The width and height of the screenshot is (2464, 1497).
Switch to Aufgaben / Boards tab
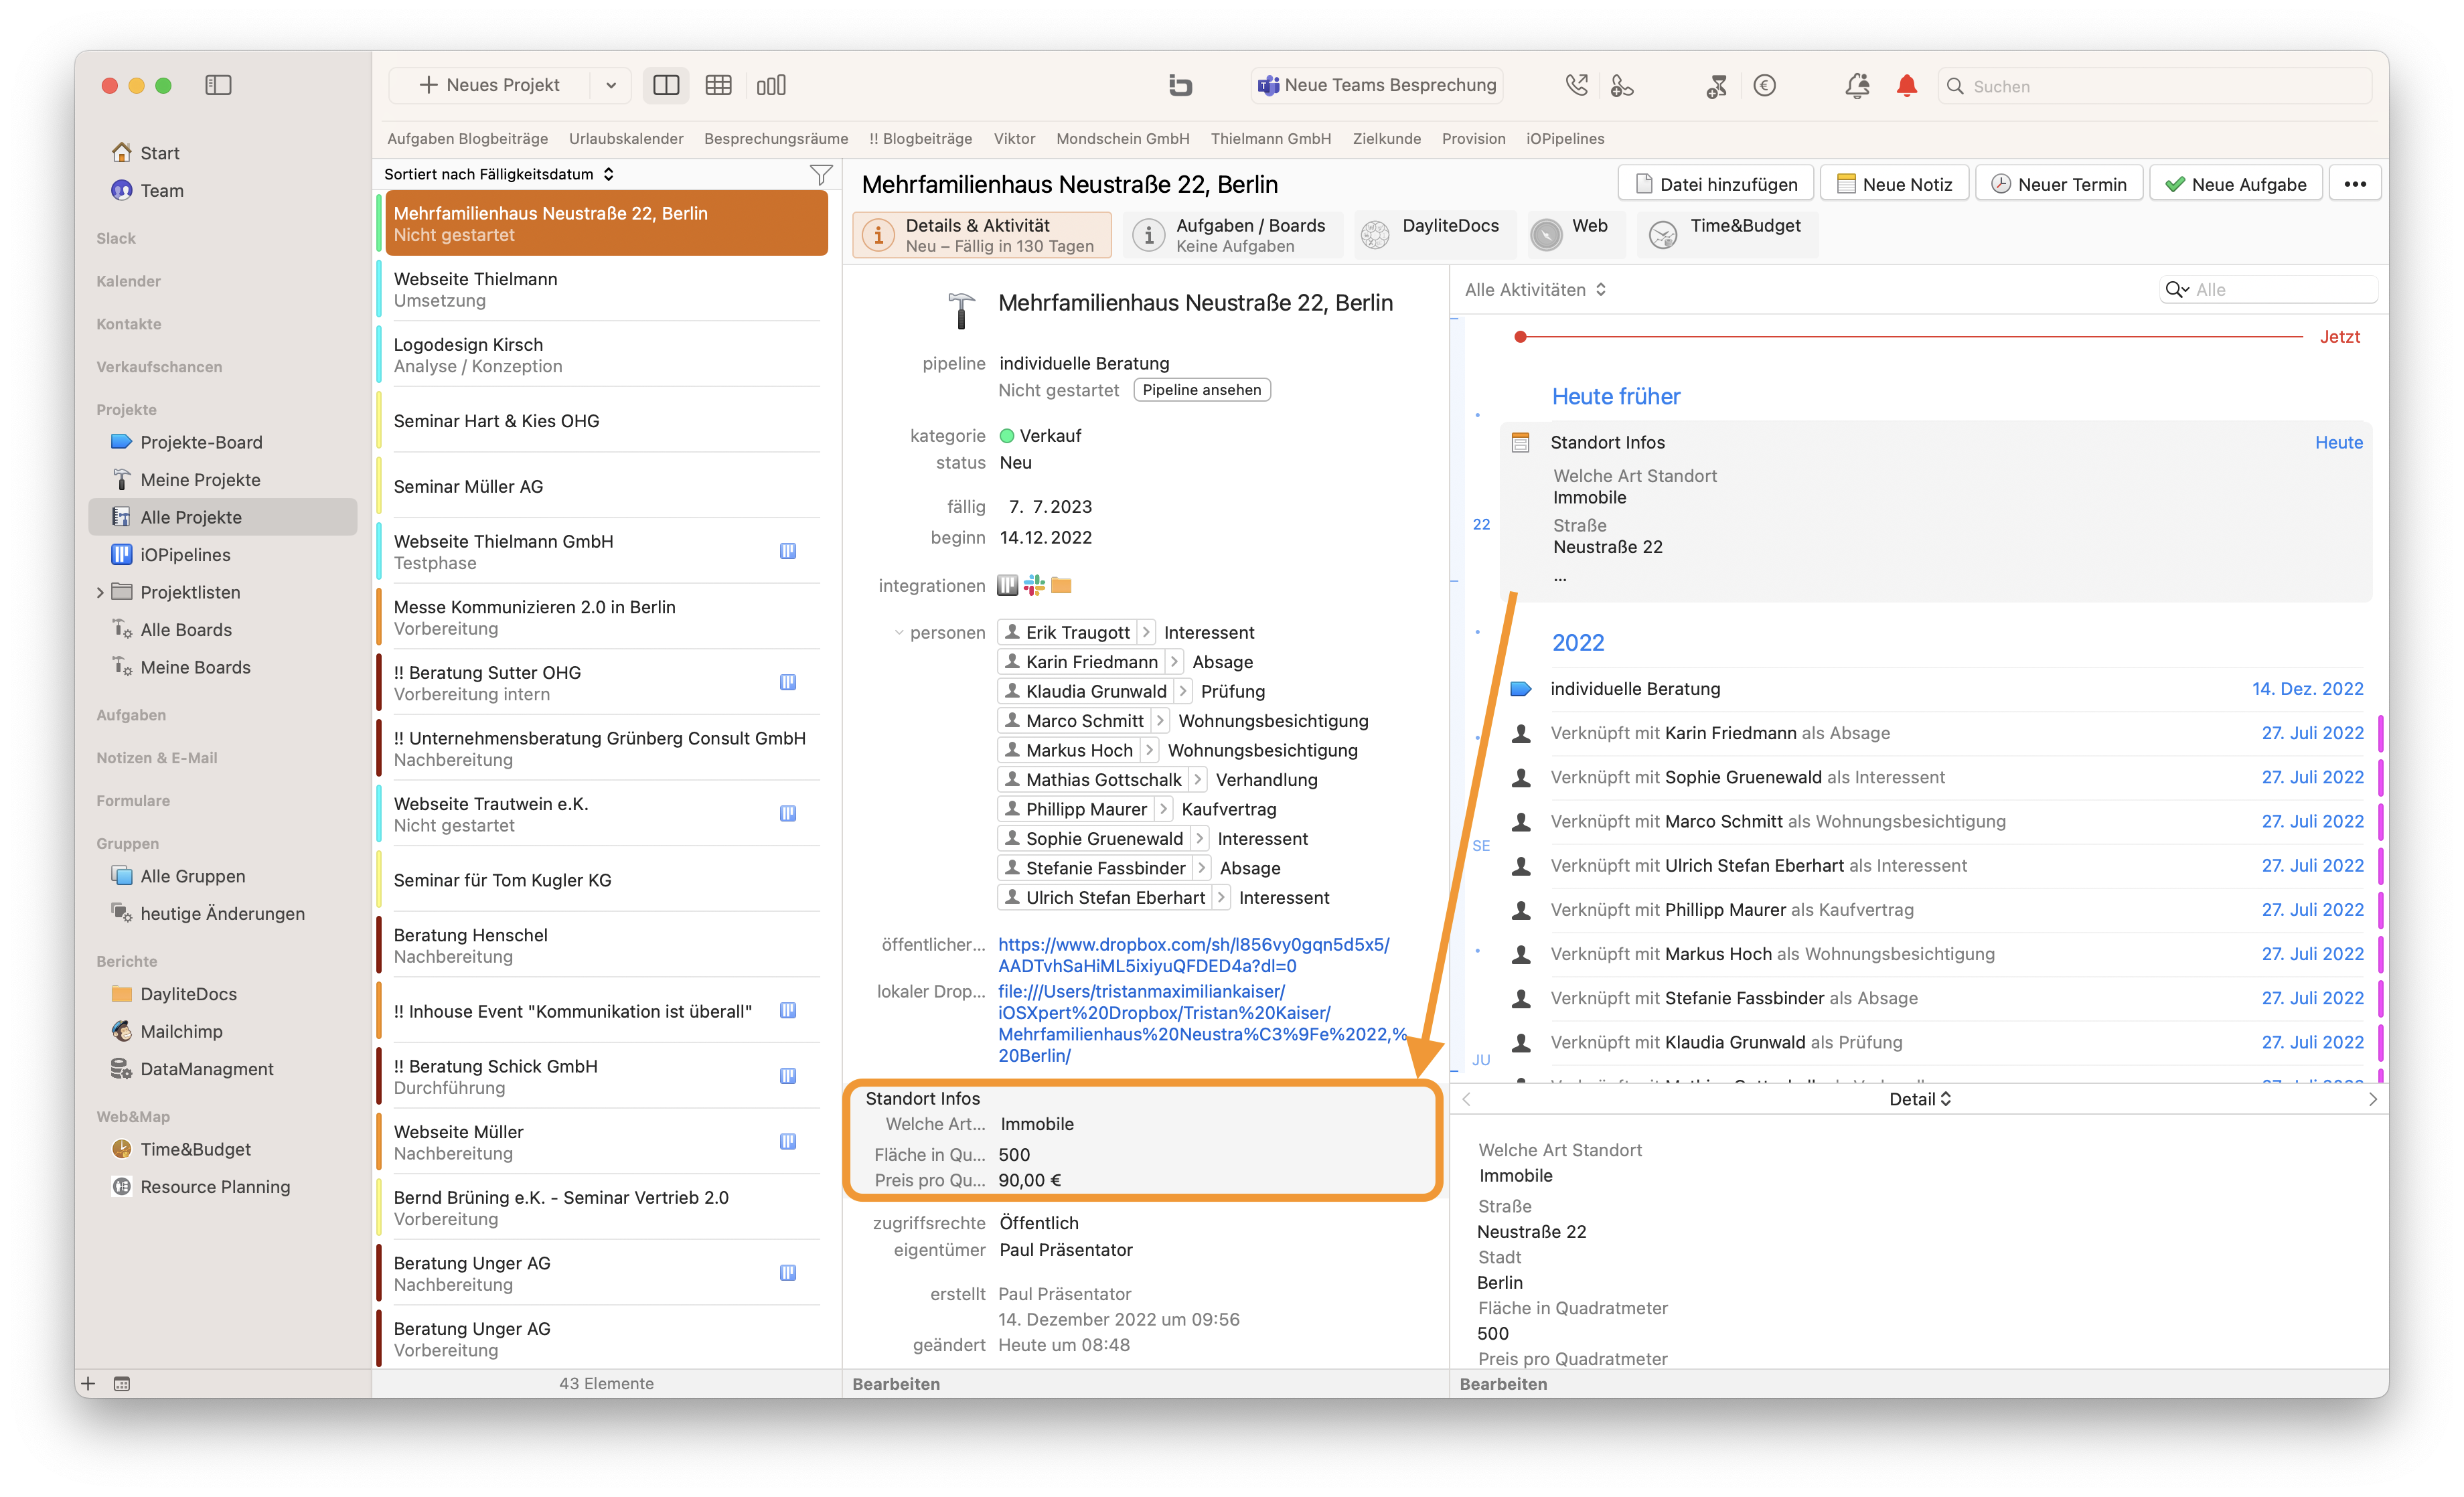coord(1232,235)
